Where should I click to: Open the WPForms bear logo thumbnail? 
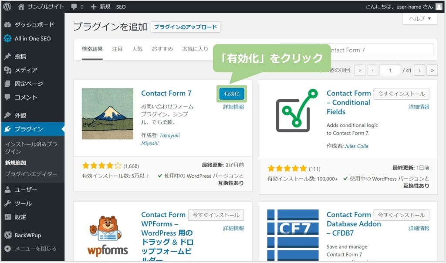point(107,236)
